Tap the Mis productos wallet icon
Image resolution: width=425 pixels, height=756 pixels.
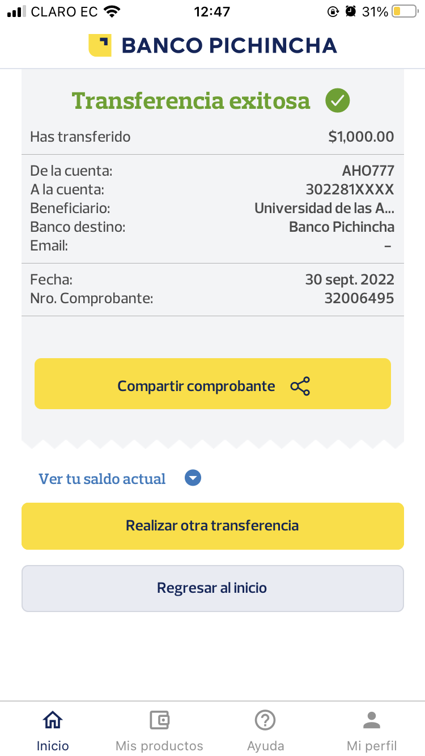159,720
